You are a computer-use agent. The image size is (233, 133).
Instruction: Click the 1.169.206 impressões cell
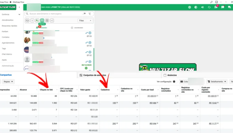[12, 123]
